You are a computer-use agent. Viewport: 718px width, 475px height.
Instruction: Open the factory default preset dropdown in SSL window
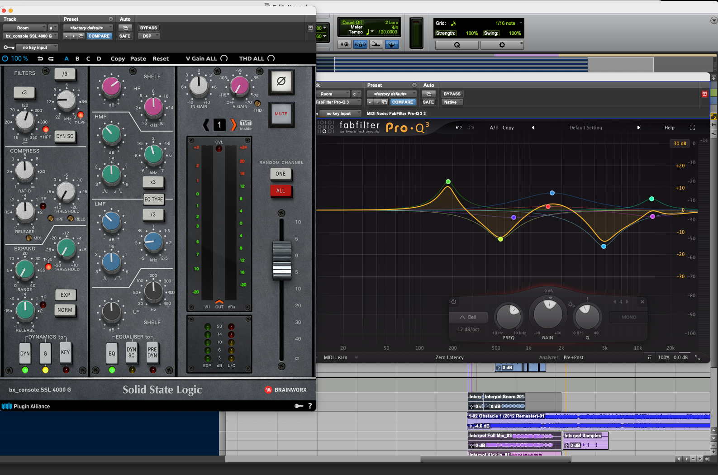(88, 28)
